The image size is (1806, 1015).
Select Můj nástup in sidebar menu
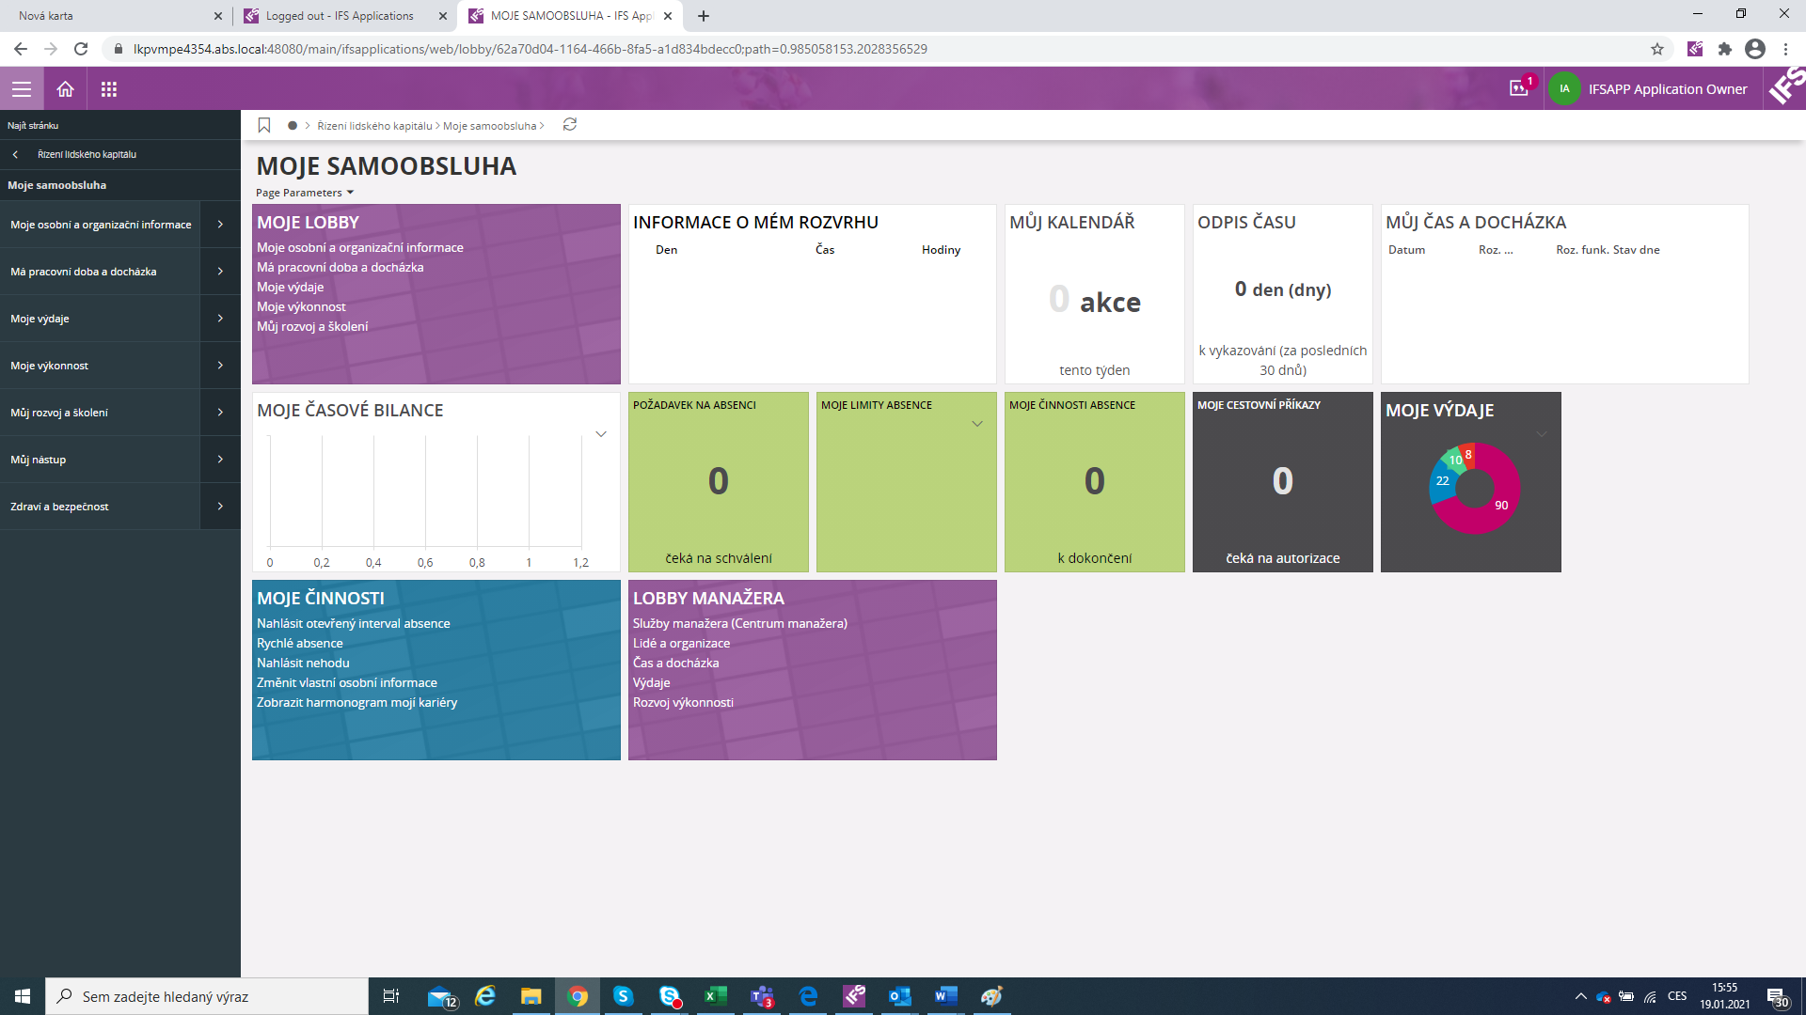coord(39,460)
